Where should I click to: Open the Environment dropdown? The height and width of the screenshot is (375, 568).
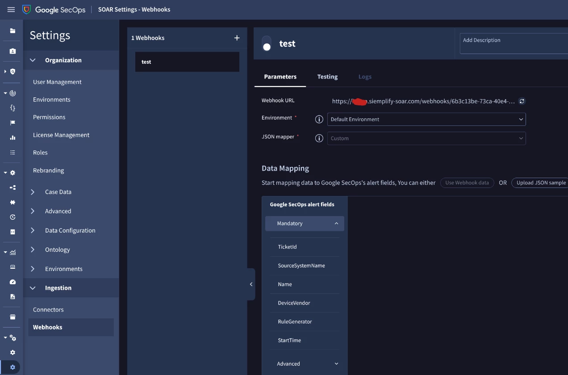(x=426, y=119)
